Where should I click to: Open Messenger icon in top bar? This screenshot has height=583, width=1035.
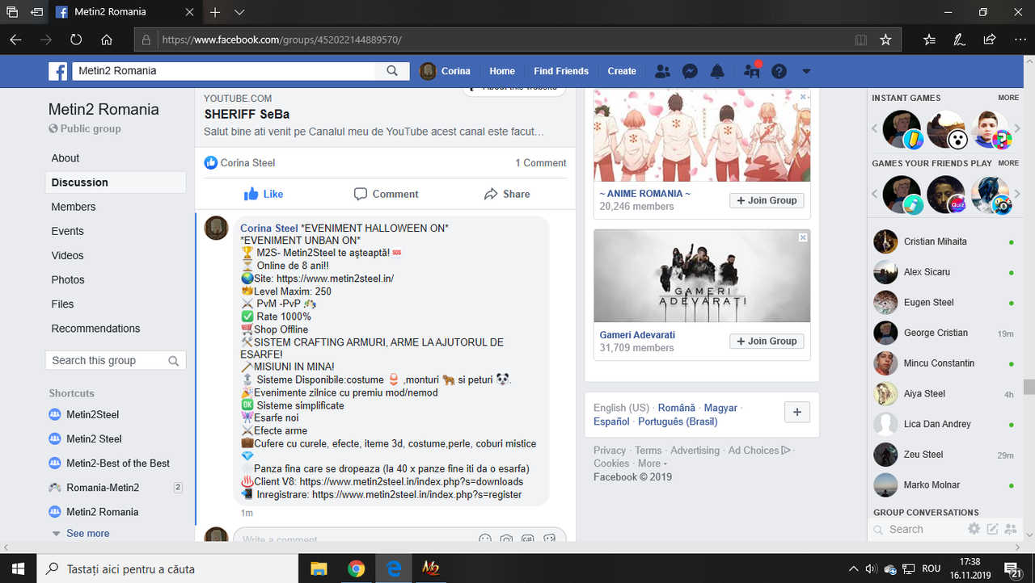[x=690, y=71]
